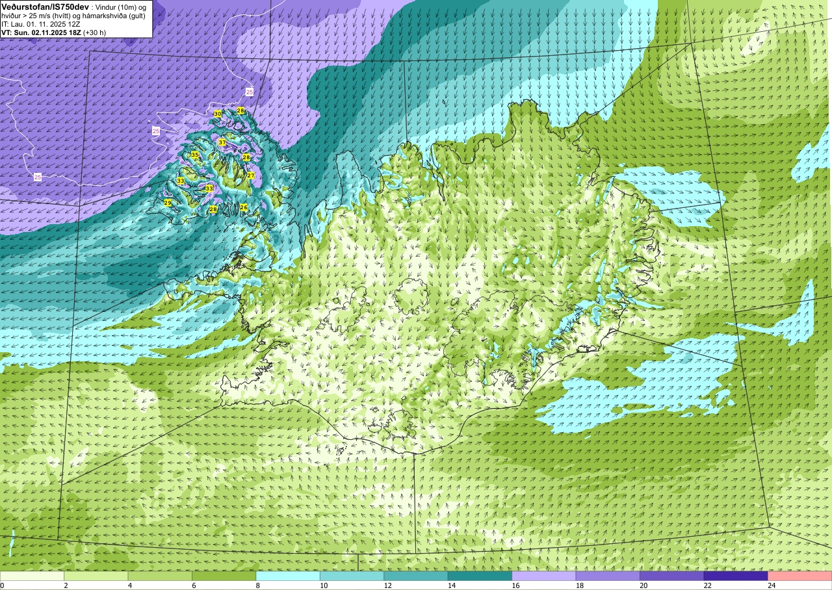Viewport: 832px width, 590px height.
Task: Click the 12–14 m/s teal legend swatch
Action: click(416, 576)
